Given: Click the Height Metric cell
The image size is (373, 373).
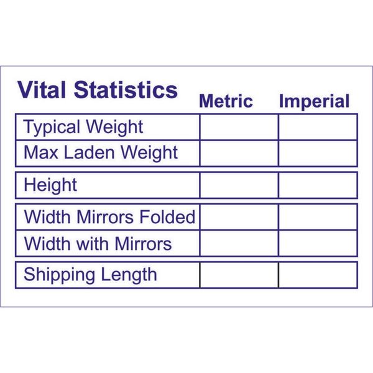Looking at the screenshot, I should pos(239,185).
